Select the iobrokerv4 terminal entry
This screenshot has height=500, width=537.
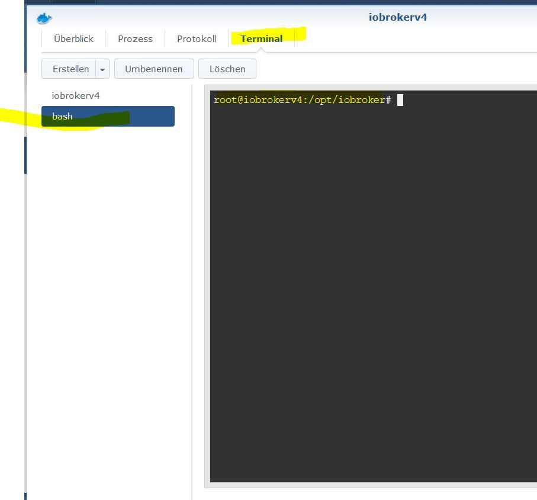(x=108, y=95)
